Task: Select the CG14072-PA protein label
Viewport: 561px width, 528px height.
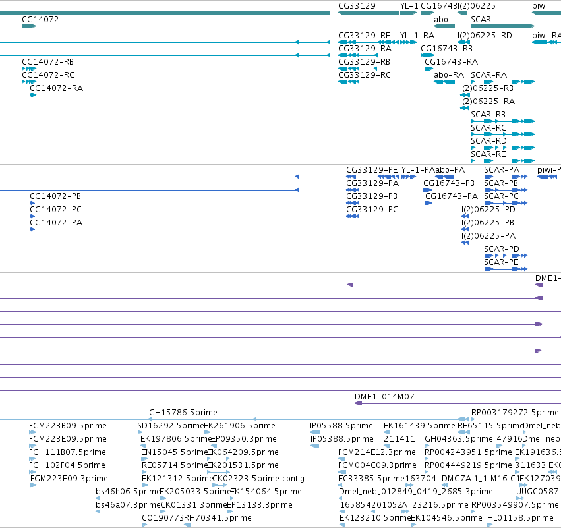Action: 56,223
